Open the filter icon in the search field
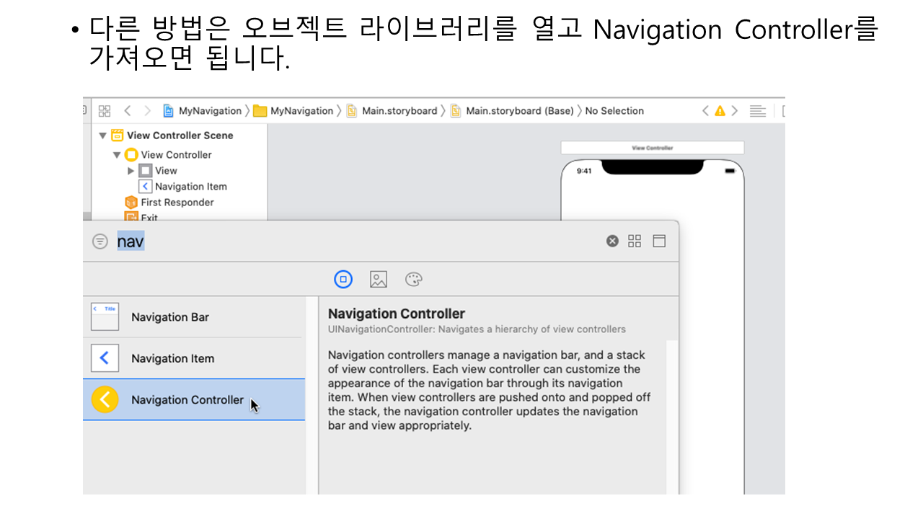The height and width of the screenshot is (519, 923). [x=100, y=241]
